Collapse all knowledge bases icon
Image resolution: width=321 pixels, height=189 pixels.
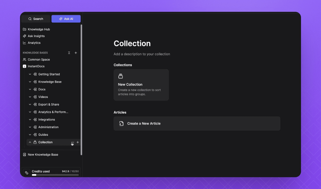[x=69, y=53]
